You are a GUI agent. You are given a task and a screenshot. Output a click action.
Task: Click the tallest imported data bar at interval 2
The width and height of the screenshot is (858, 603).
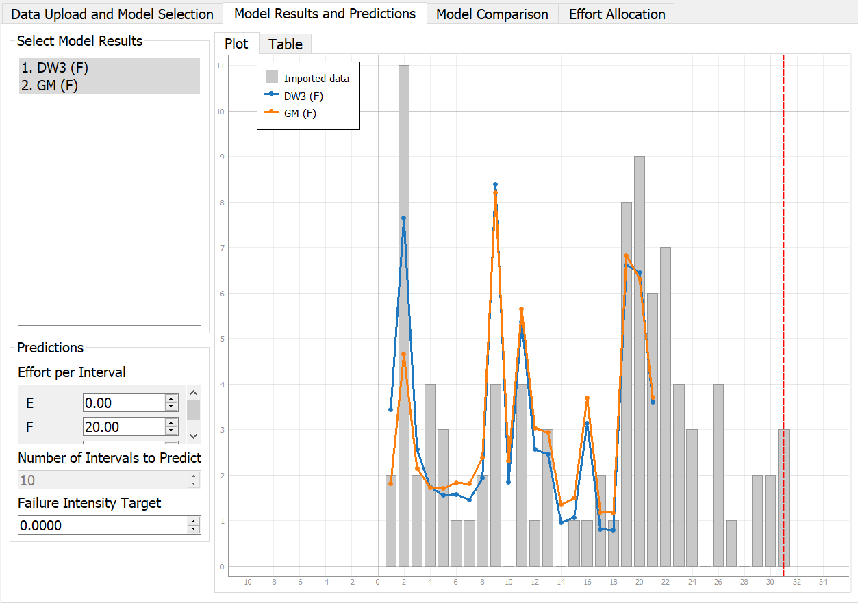[x=404, y=316]
